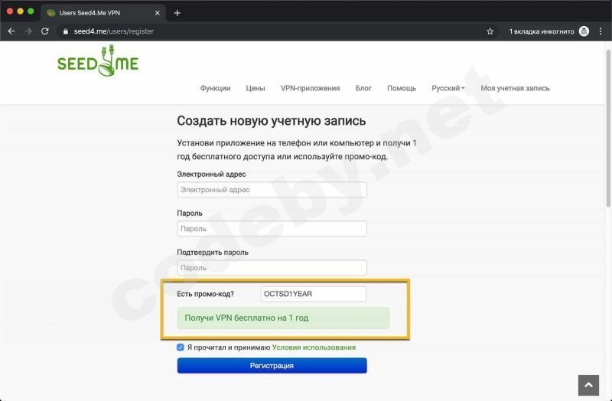612x401 pixels.
Task: Click the Получи VPN бесплатно на 1 год message
Action: click(x=283, y=318)
